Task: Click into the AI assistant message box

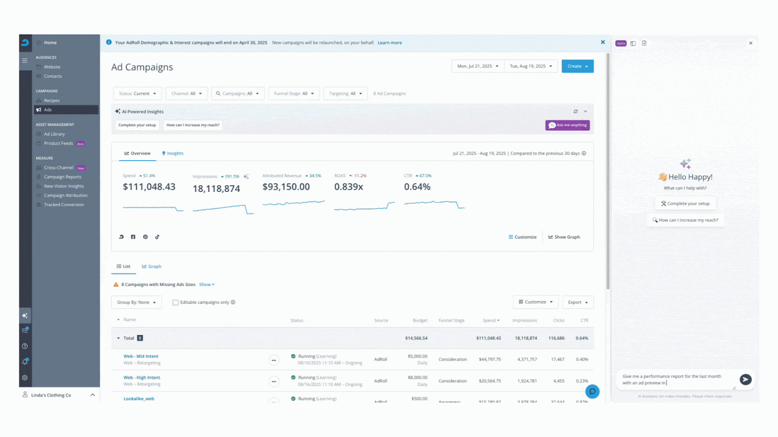Action: coord(676,380)
